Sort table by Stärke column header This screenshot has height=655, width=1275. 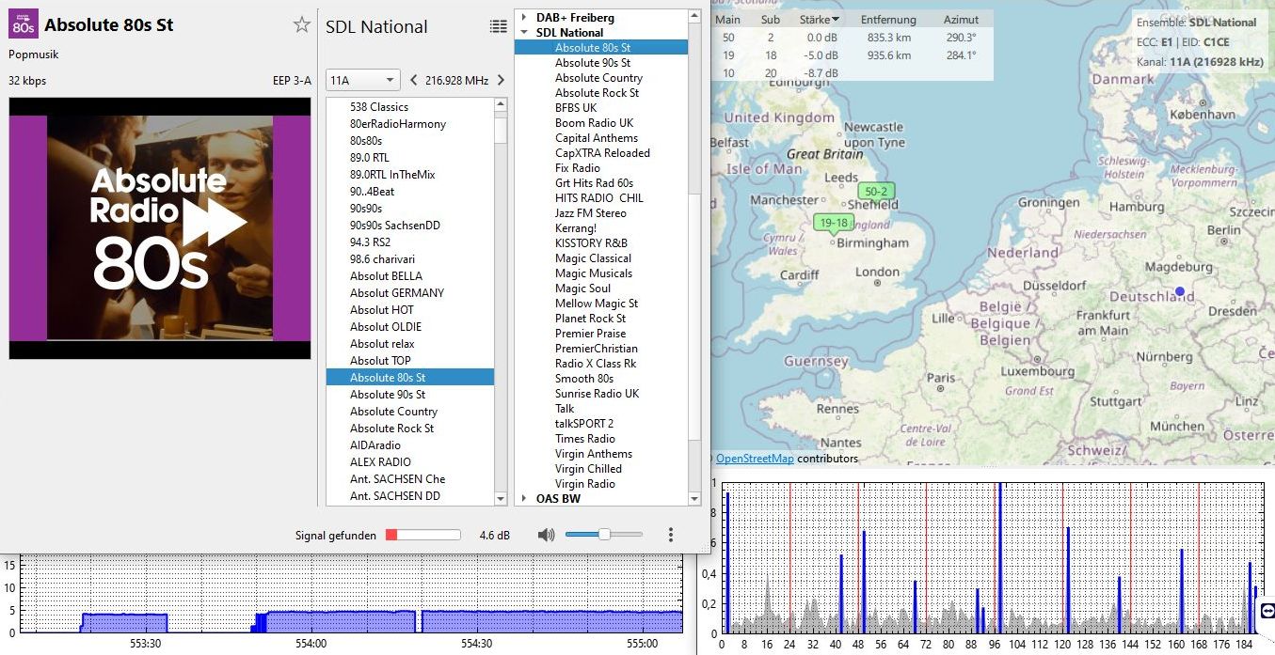(818, 20)
